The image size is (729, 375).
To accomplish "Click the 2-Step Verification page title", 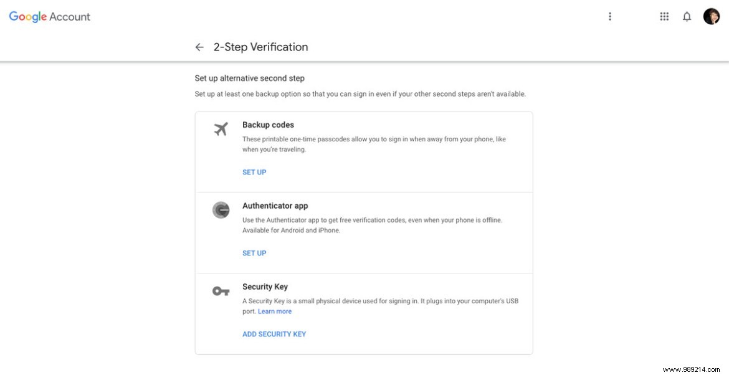I will tap(260, 47).
